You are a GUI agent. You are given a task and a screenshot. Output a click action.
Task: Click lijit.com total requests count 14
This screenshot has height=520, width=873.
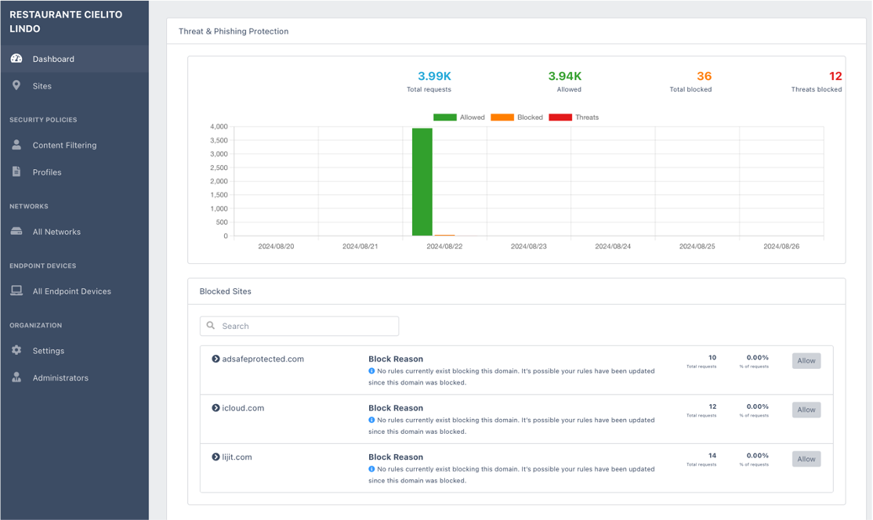click(712, 456)
